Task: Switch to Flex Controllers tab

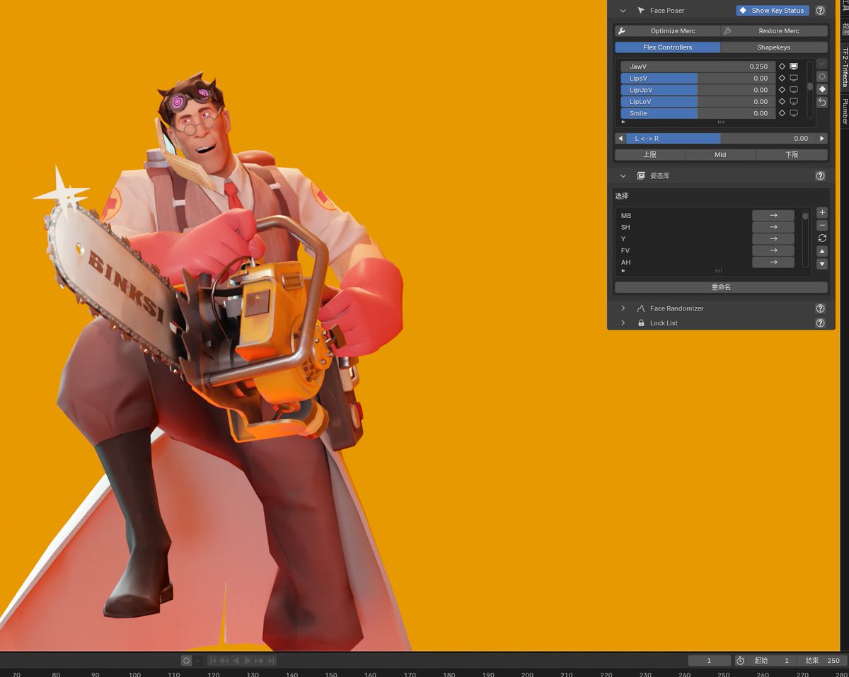Action: [667, 47]
